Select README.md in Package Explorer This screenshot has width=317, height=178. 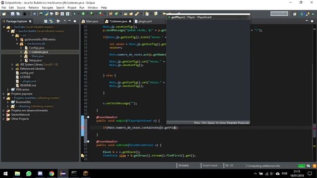(x=28, y=86)
